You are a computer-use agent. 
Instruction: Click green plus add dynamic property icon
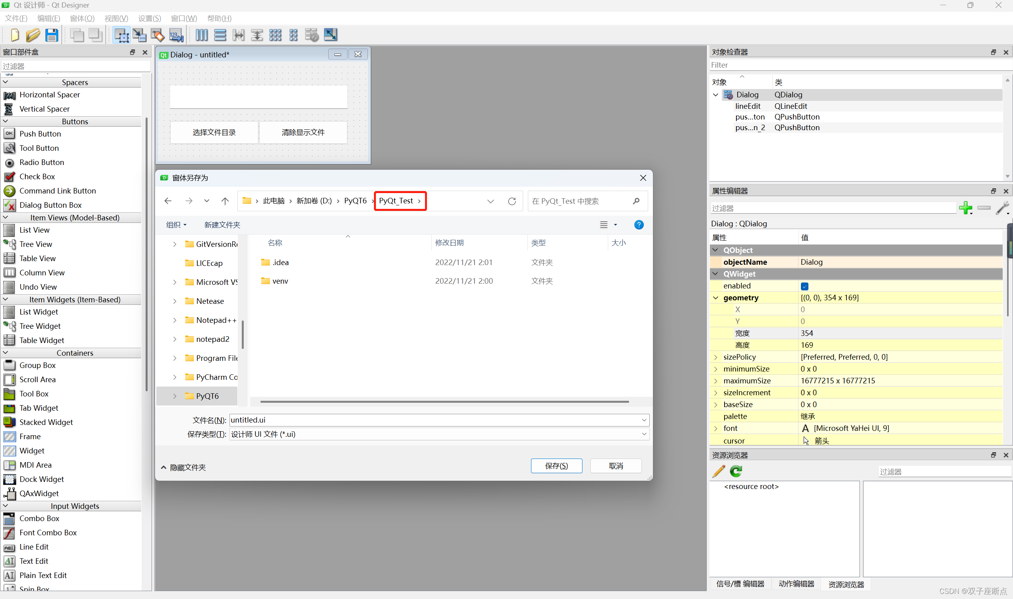coord(966,208)
